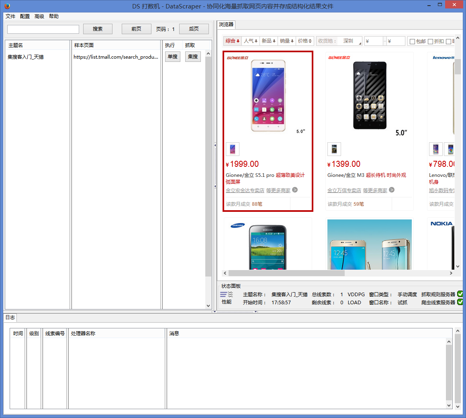The height and width of the screenshot is (418, 466).
Task: Open the 金立万信专卖店 shop link
Action: 344,190
